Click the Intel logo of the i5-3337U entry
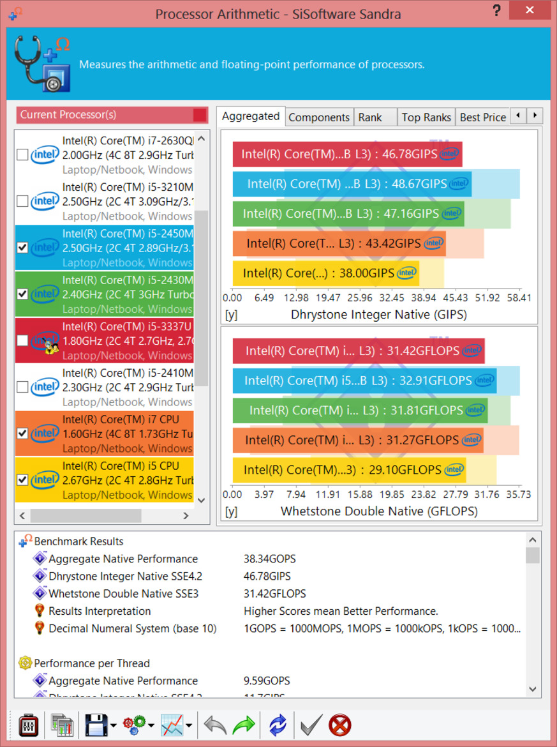The image size is (557, 747). coord(45,341)
